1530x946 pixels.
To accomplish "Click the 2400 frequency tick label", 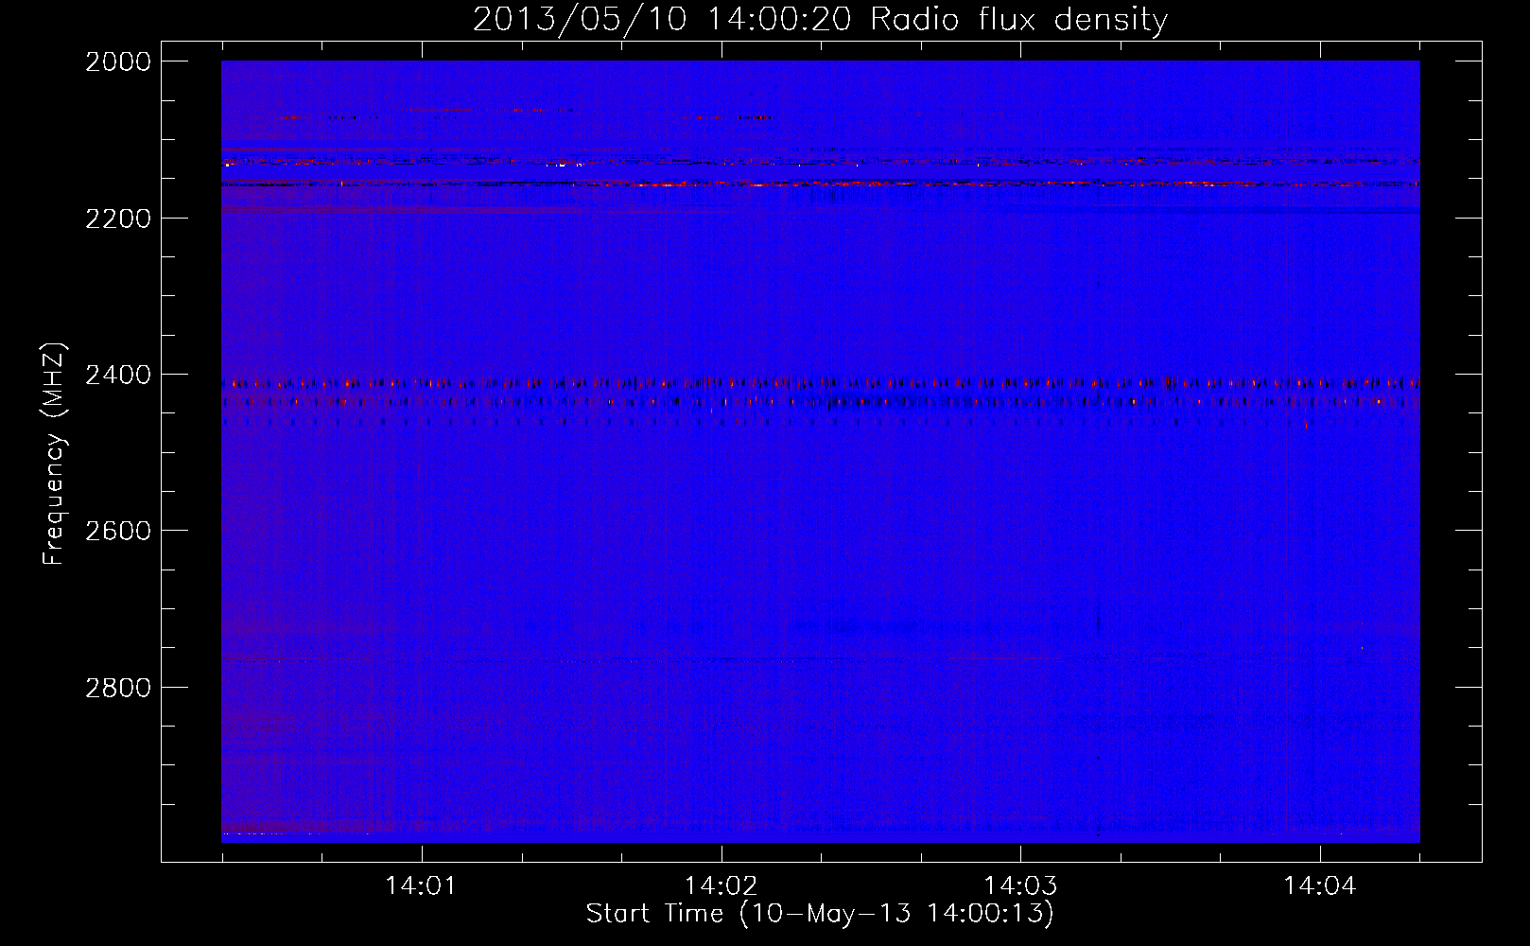I will click(x=118, y=375).
